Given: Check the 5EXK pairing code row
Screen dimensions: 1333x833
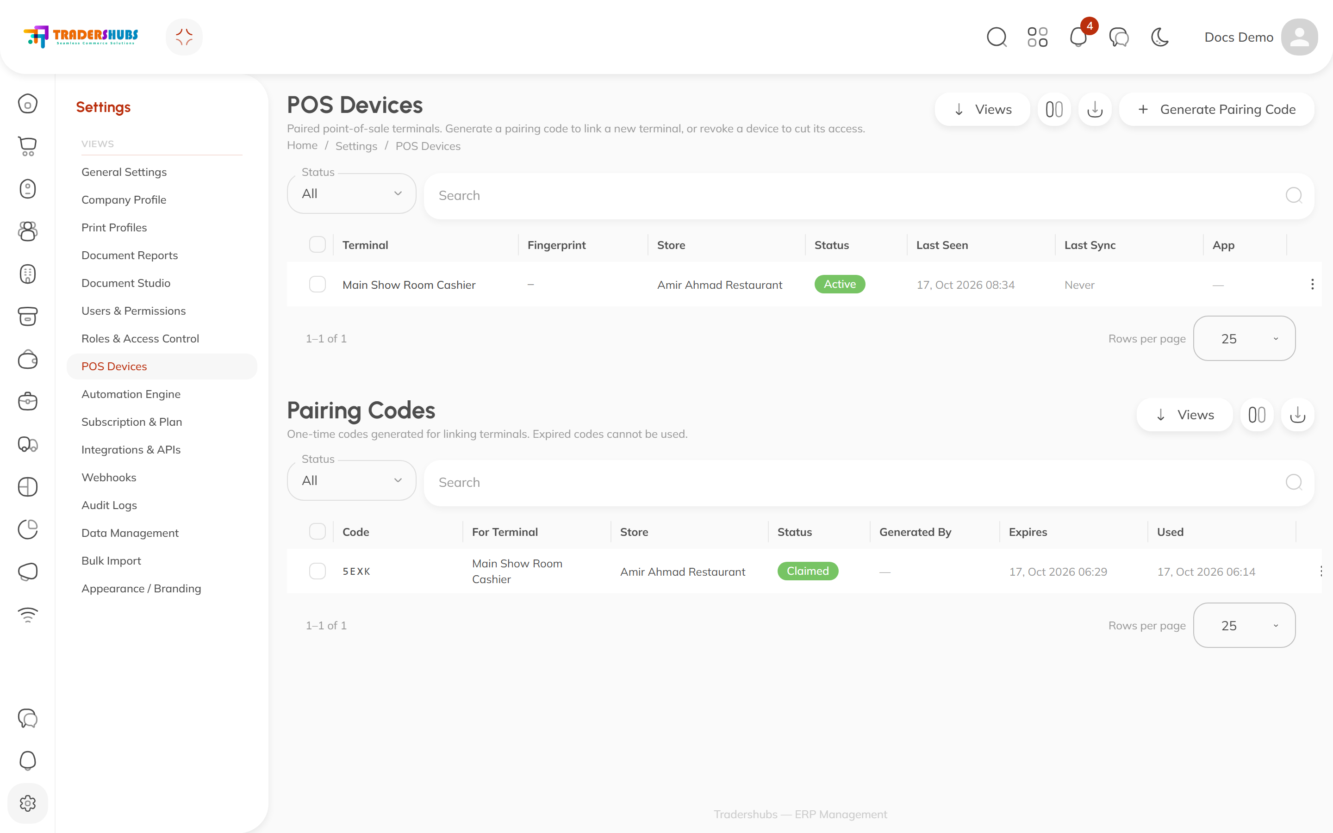Looking at the screenshot, I should 317,572.
